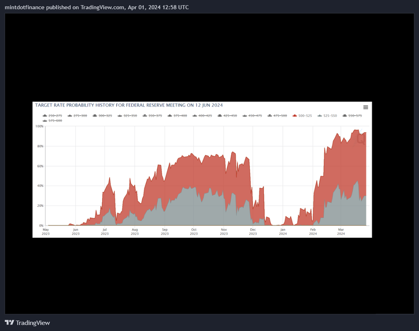Click the TradingView logo at bottom
Screen dimensions: 419x331
coord(27,323)
